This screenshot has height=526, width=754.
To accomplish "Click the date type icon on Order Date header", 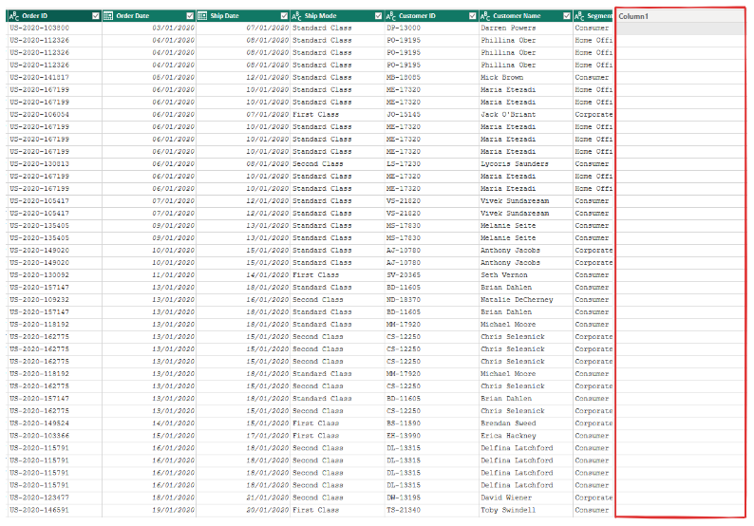I will coord(108,16).
